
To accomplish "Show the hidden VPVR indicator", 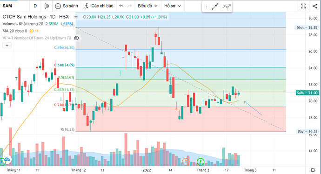I will coord(76,38).
